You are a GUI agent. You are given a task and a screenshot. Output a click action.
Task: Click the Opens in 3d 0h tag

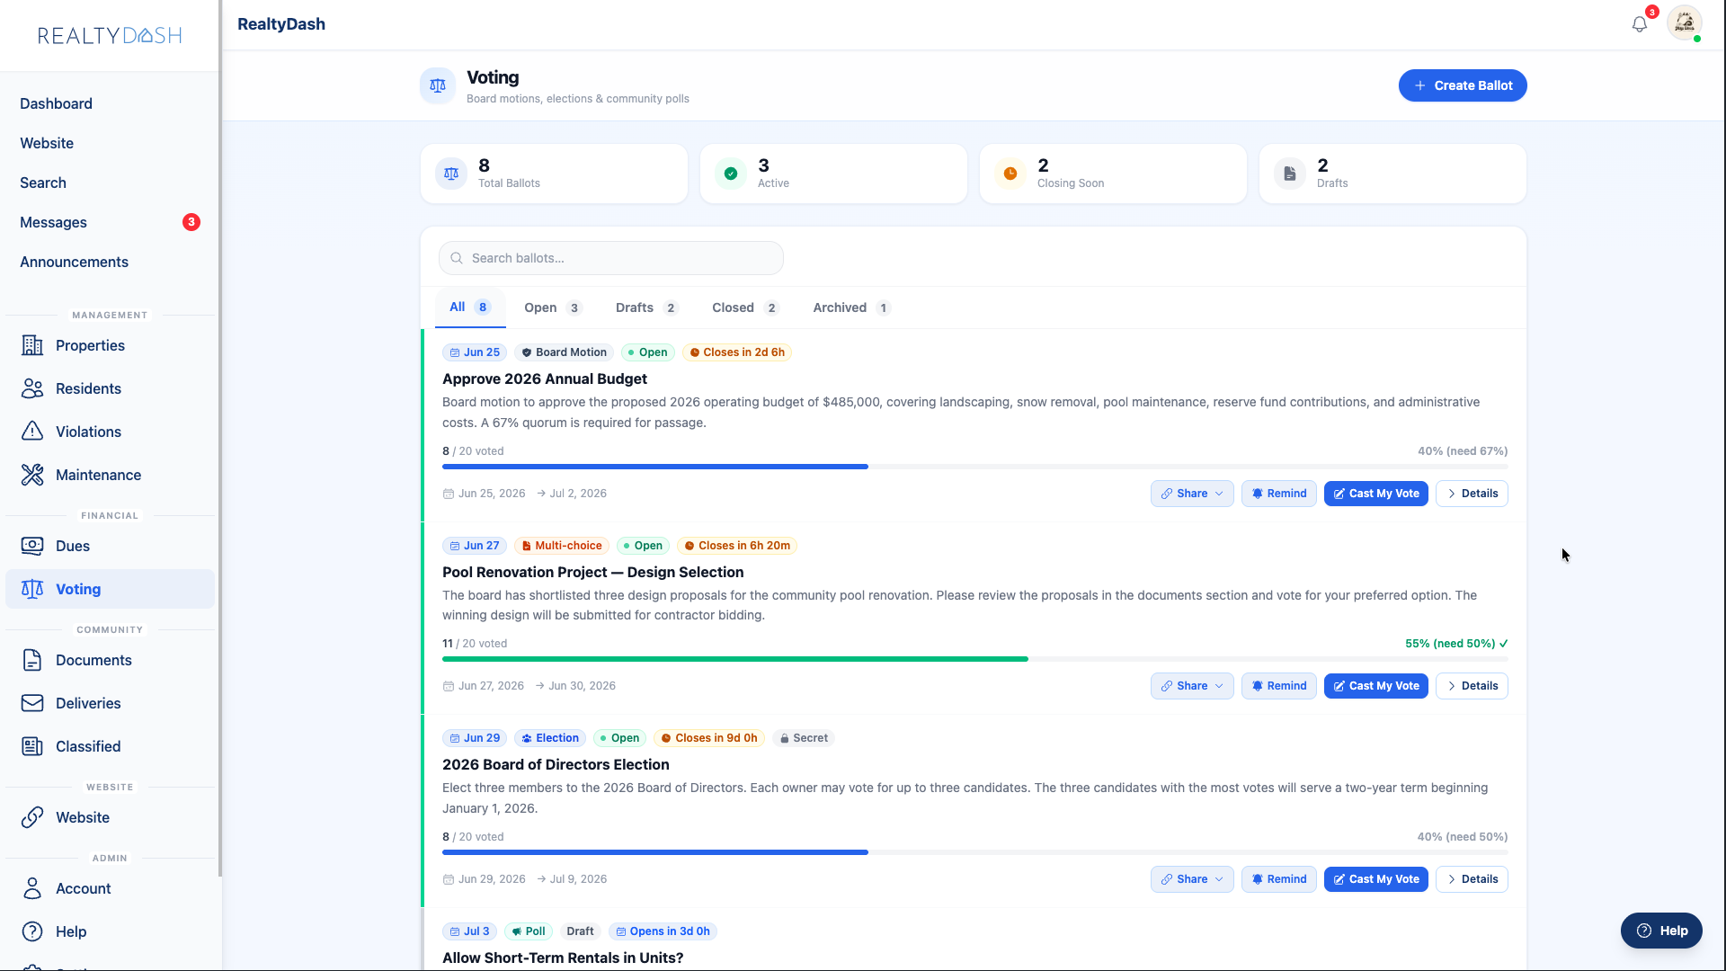click(663, 931)
